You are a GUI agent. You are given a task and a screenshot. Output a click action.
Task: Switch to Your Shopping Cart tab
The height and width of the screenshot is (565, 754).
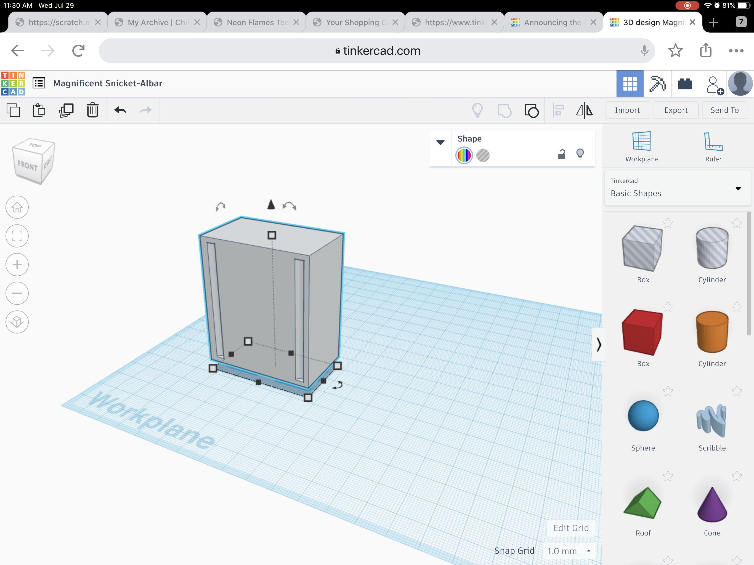point(355,23)
